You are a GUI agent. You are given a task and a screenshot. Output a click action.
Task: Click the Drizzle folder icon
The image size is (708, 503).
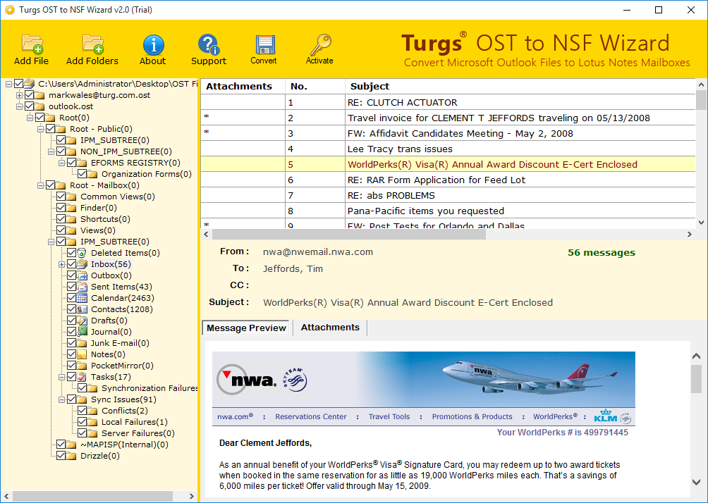tap(71, 456)
